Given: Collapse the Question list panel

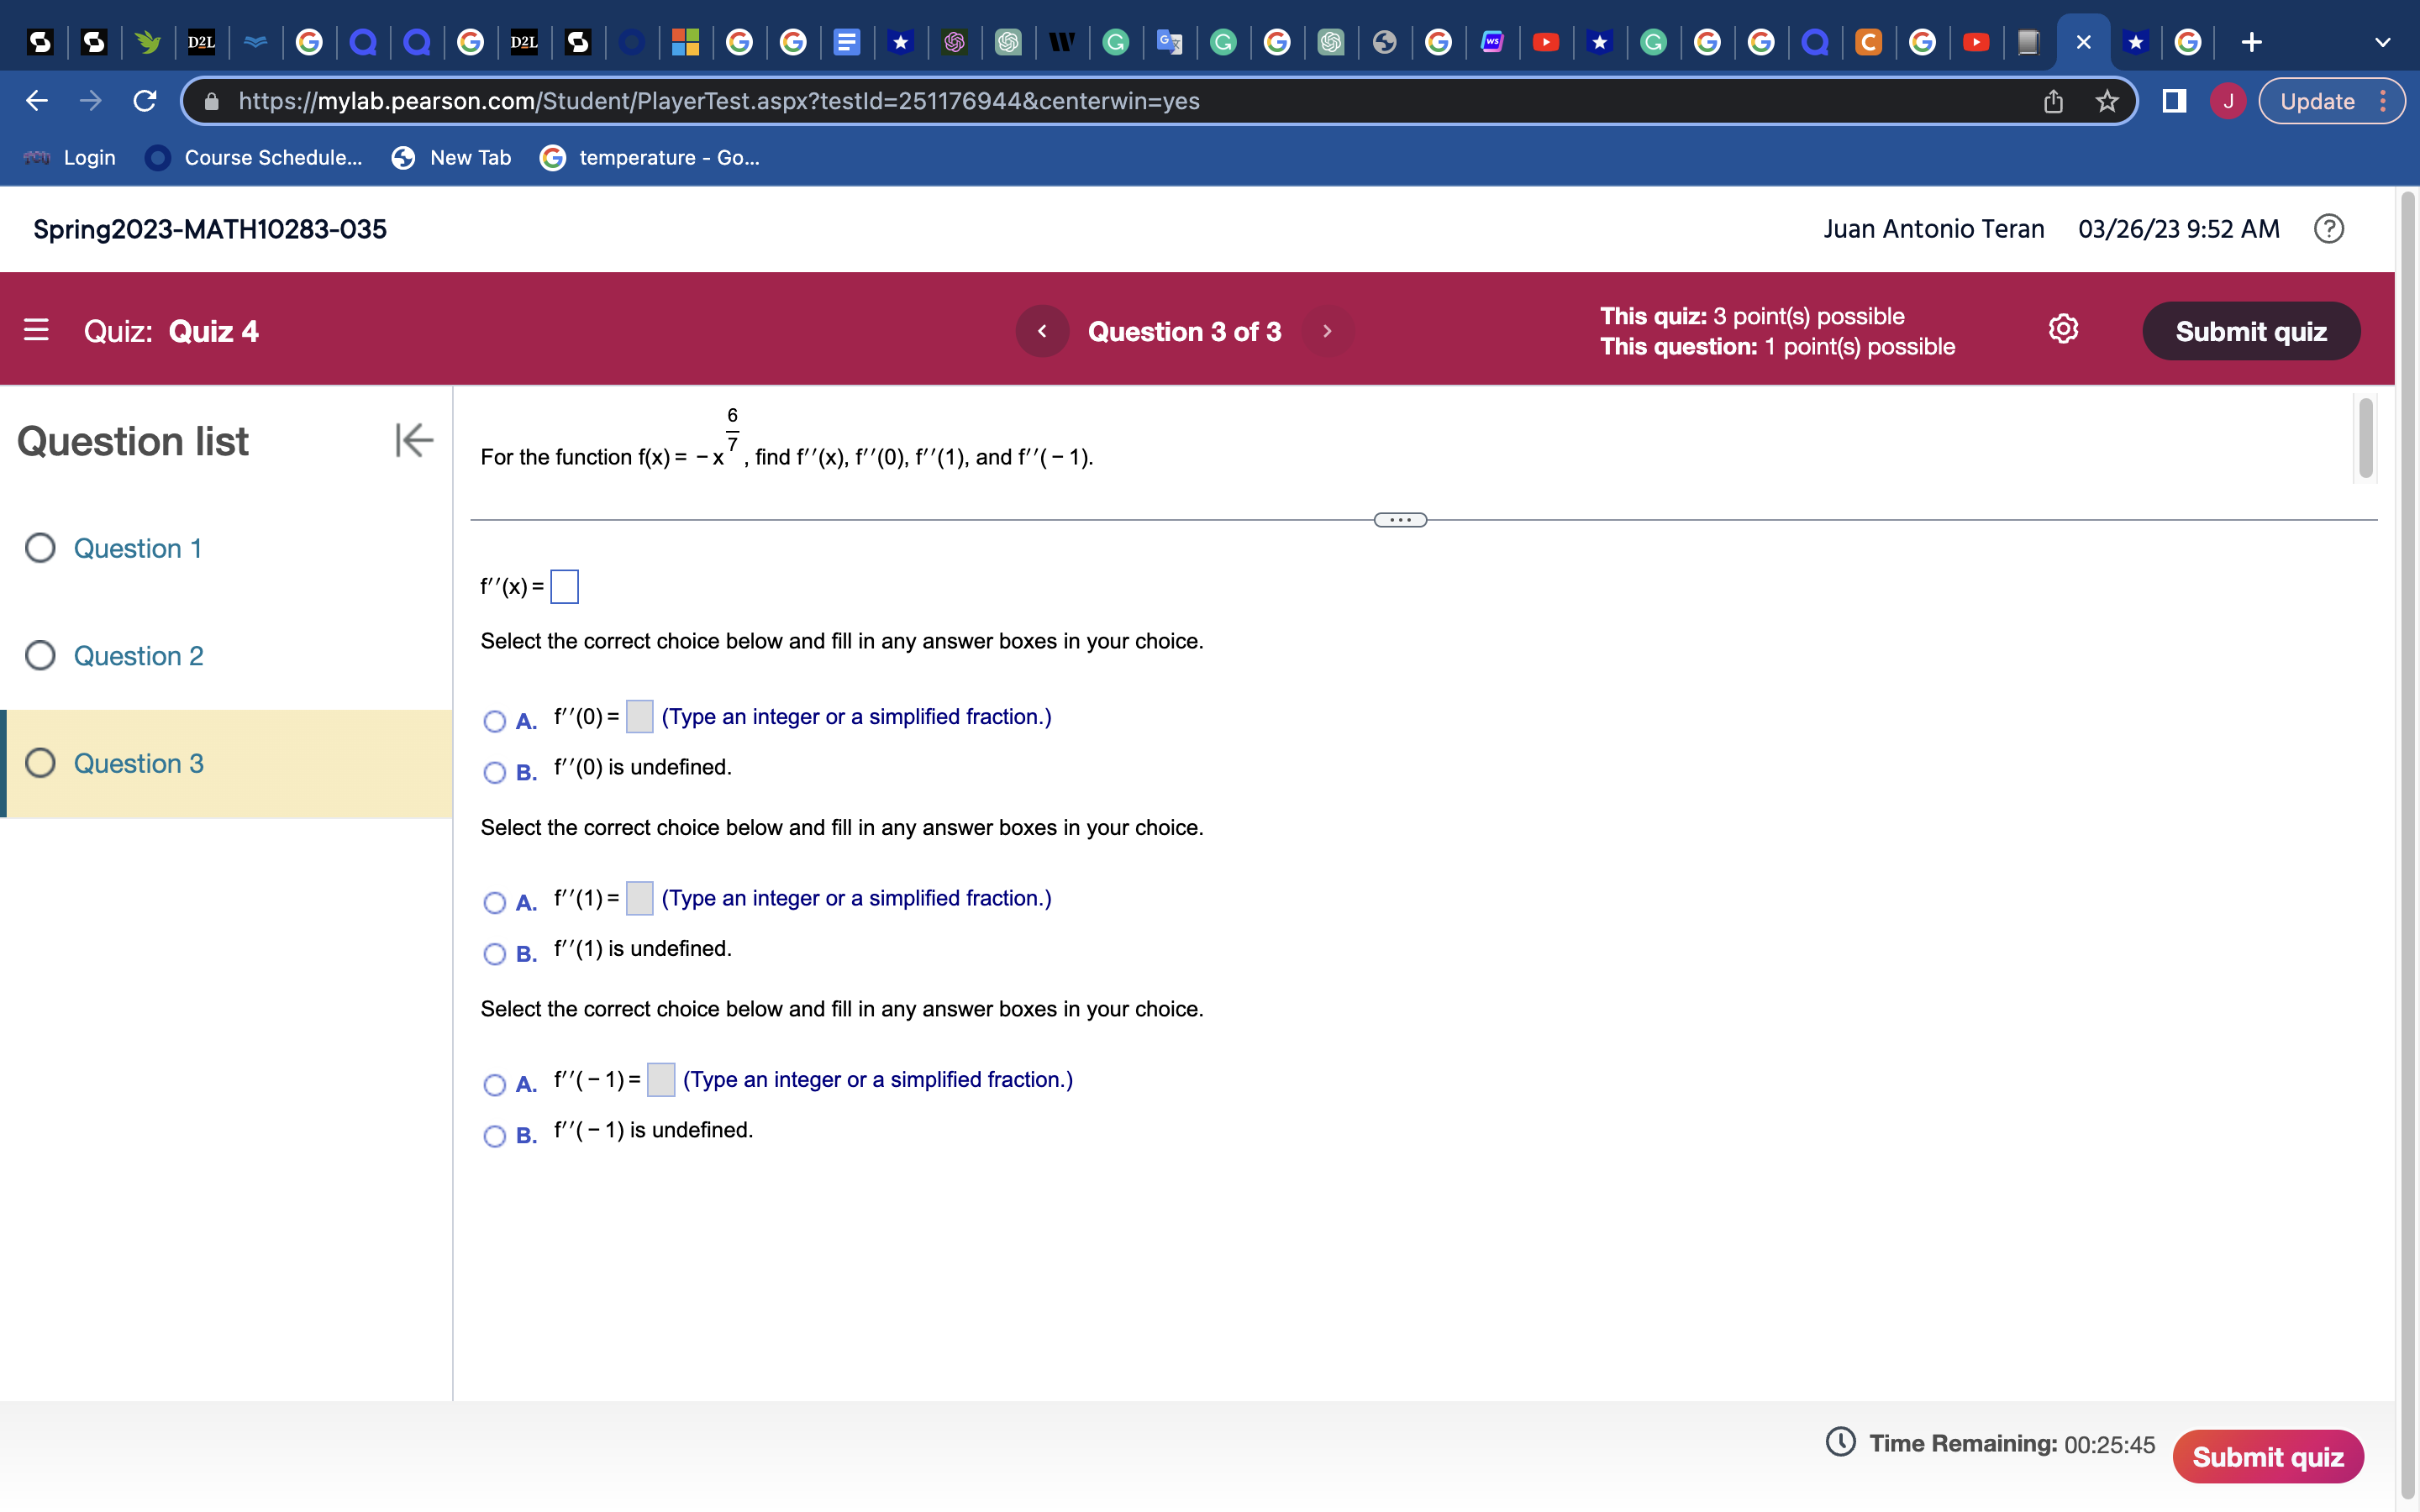Looking at the screenshot, I should click(413, 440).
